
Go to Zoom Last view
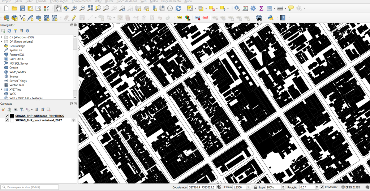[122, 9]
